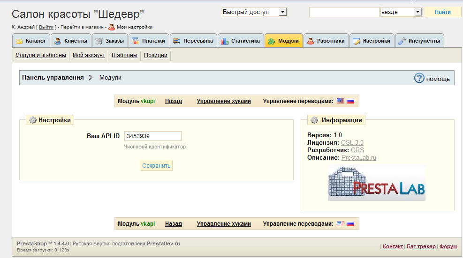This screenshot has height=258, width=463.
Task: Click the Выйти logout link
Action: pos(46,27)
